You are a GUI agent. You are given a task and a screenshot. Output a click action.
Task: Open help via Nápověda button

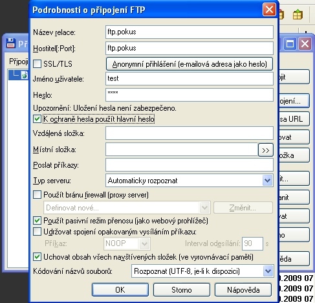click(243, 290)
